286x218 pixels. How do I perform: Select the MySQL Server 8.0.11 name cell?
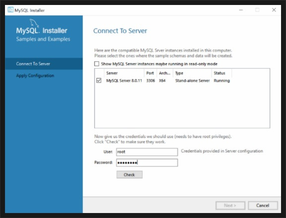point(124,81)
